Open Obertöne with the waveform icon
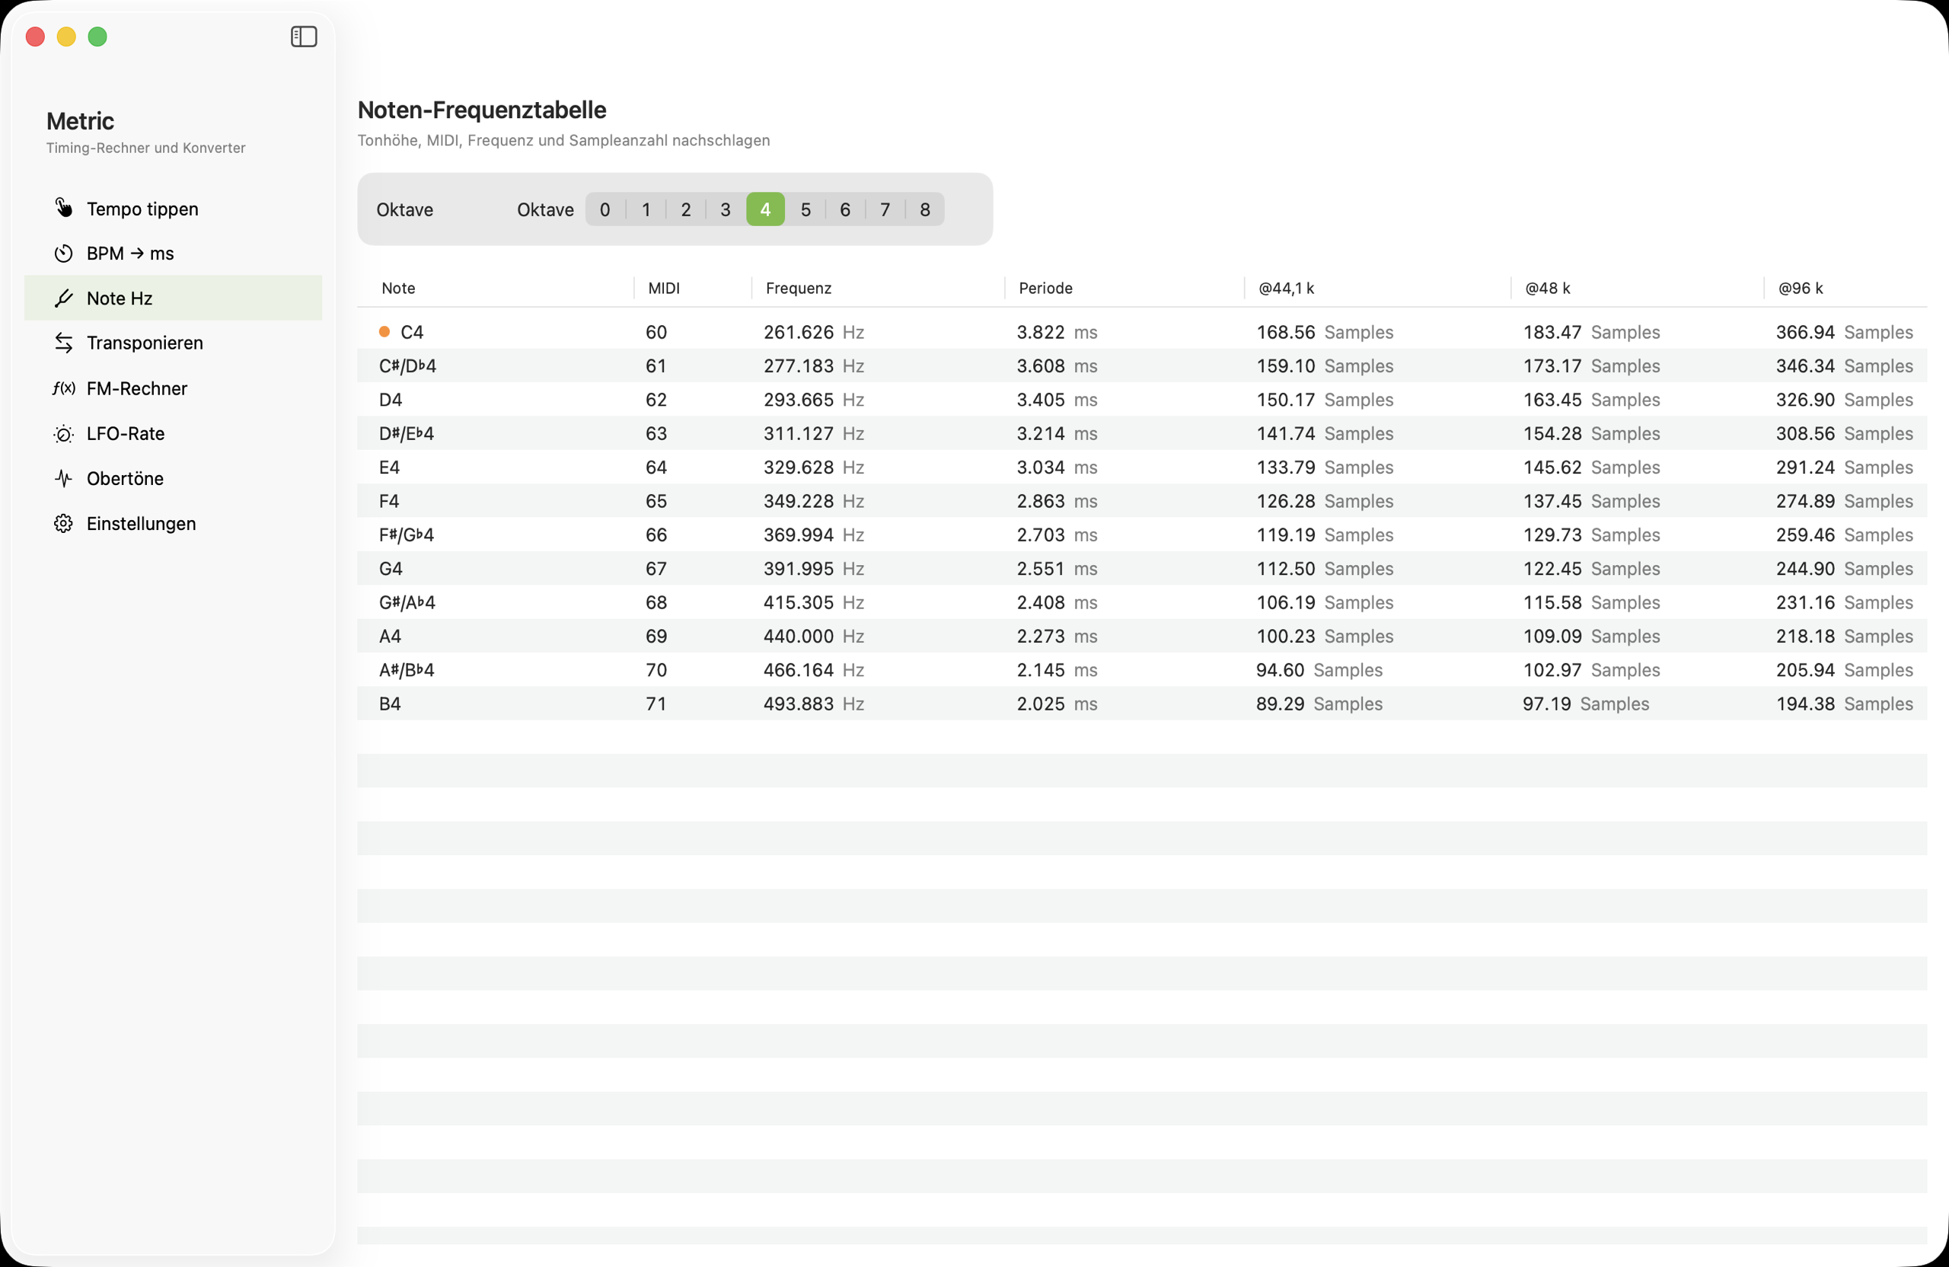 pyautogui.click(x=64, y=478)
